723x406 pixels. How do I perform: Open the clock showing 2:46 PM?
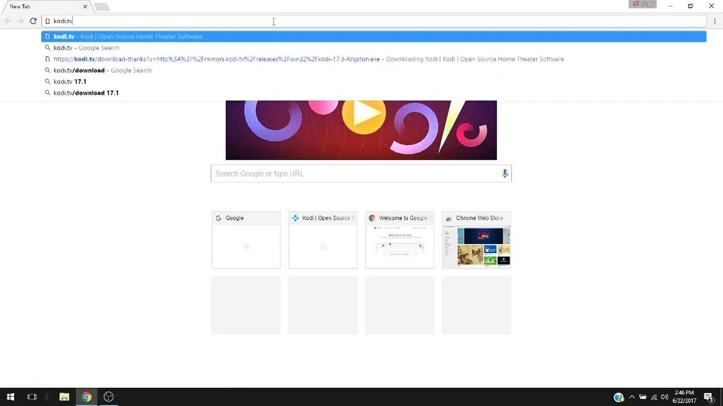pos(684,397)
